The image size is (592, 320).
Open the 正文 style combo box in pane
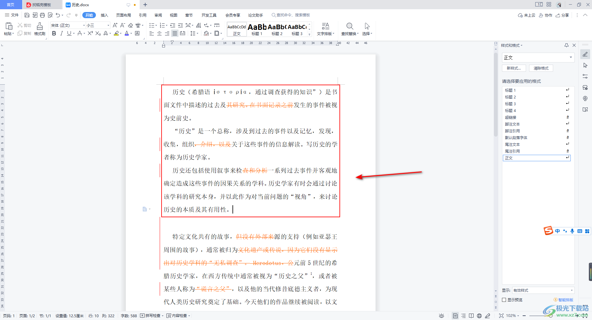pyautogui.click(x=538, y=58)
